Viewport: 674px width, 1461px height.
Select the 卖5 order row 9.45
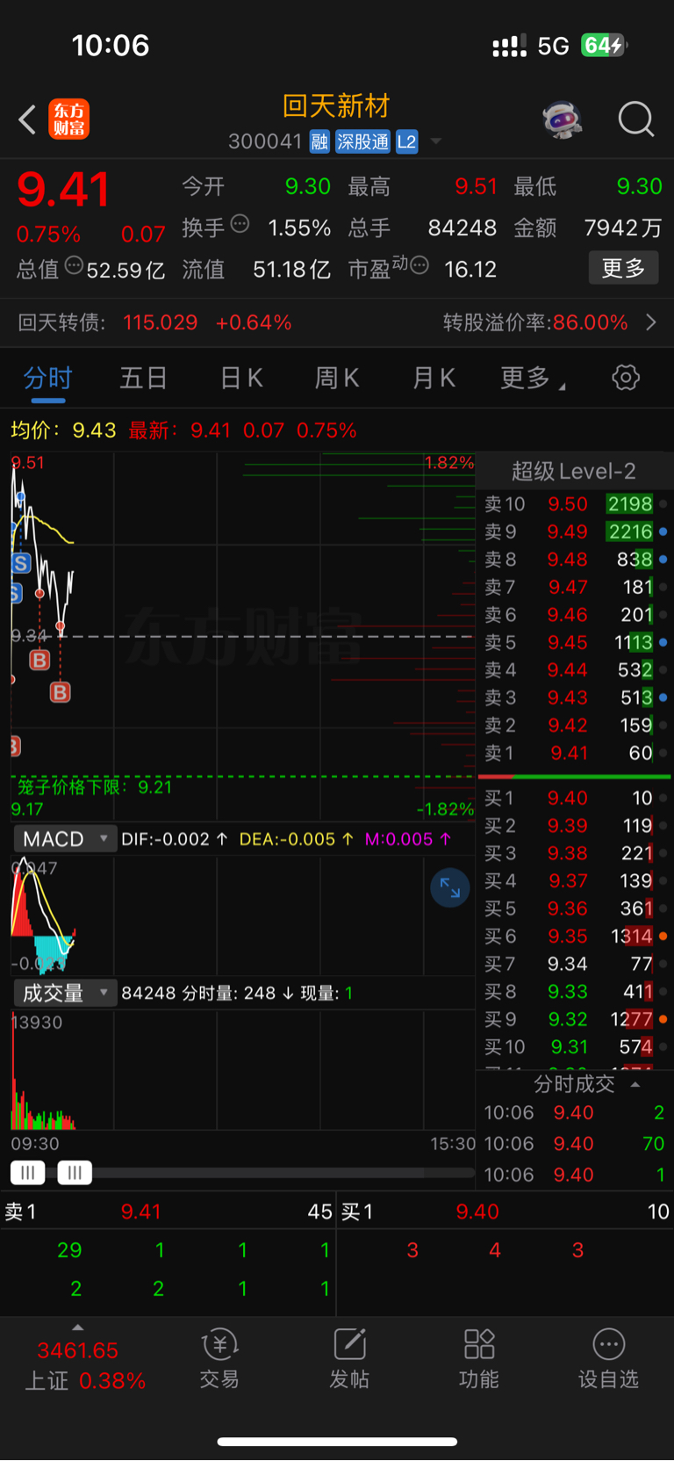[575, 642]
